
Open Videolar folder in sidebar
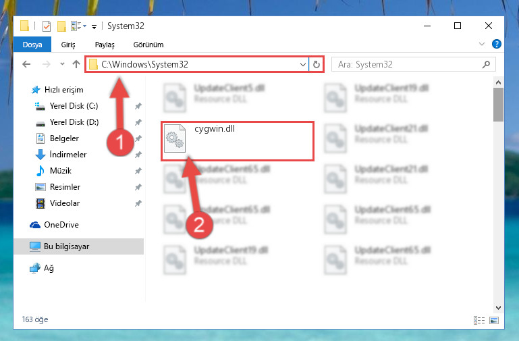[57, 203]
